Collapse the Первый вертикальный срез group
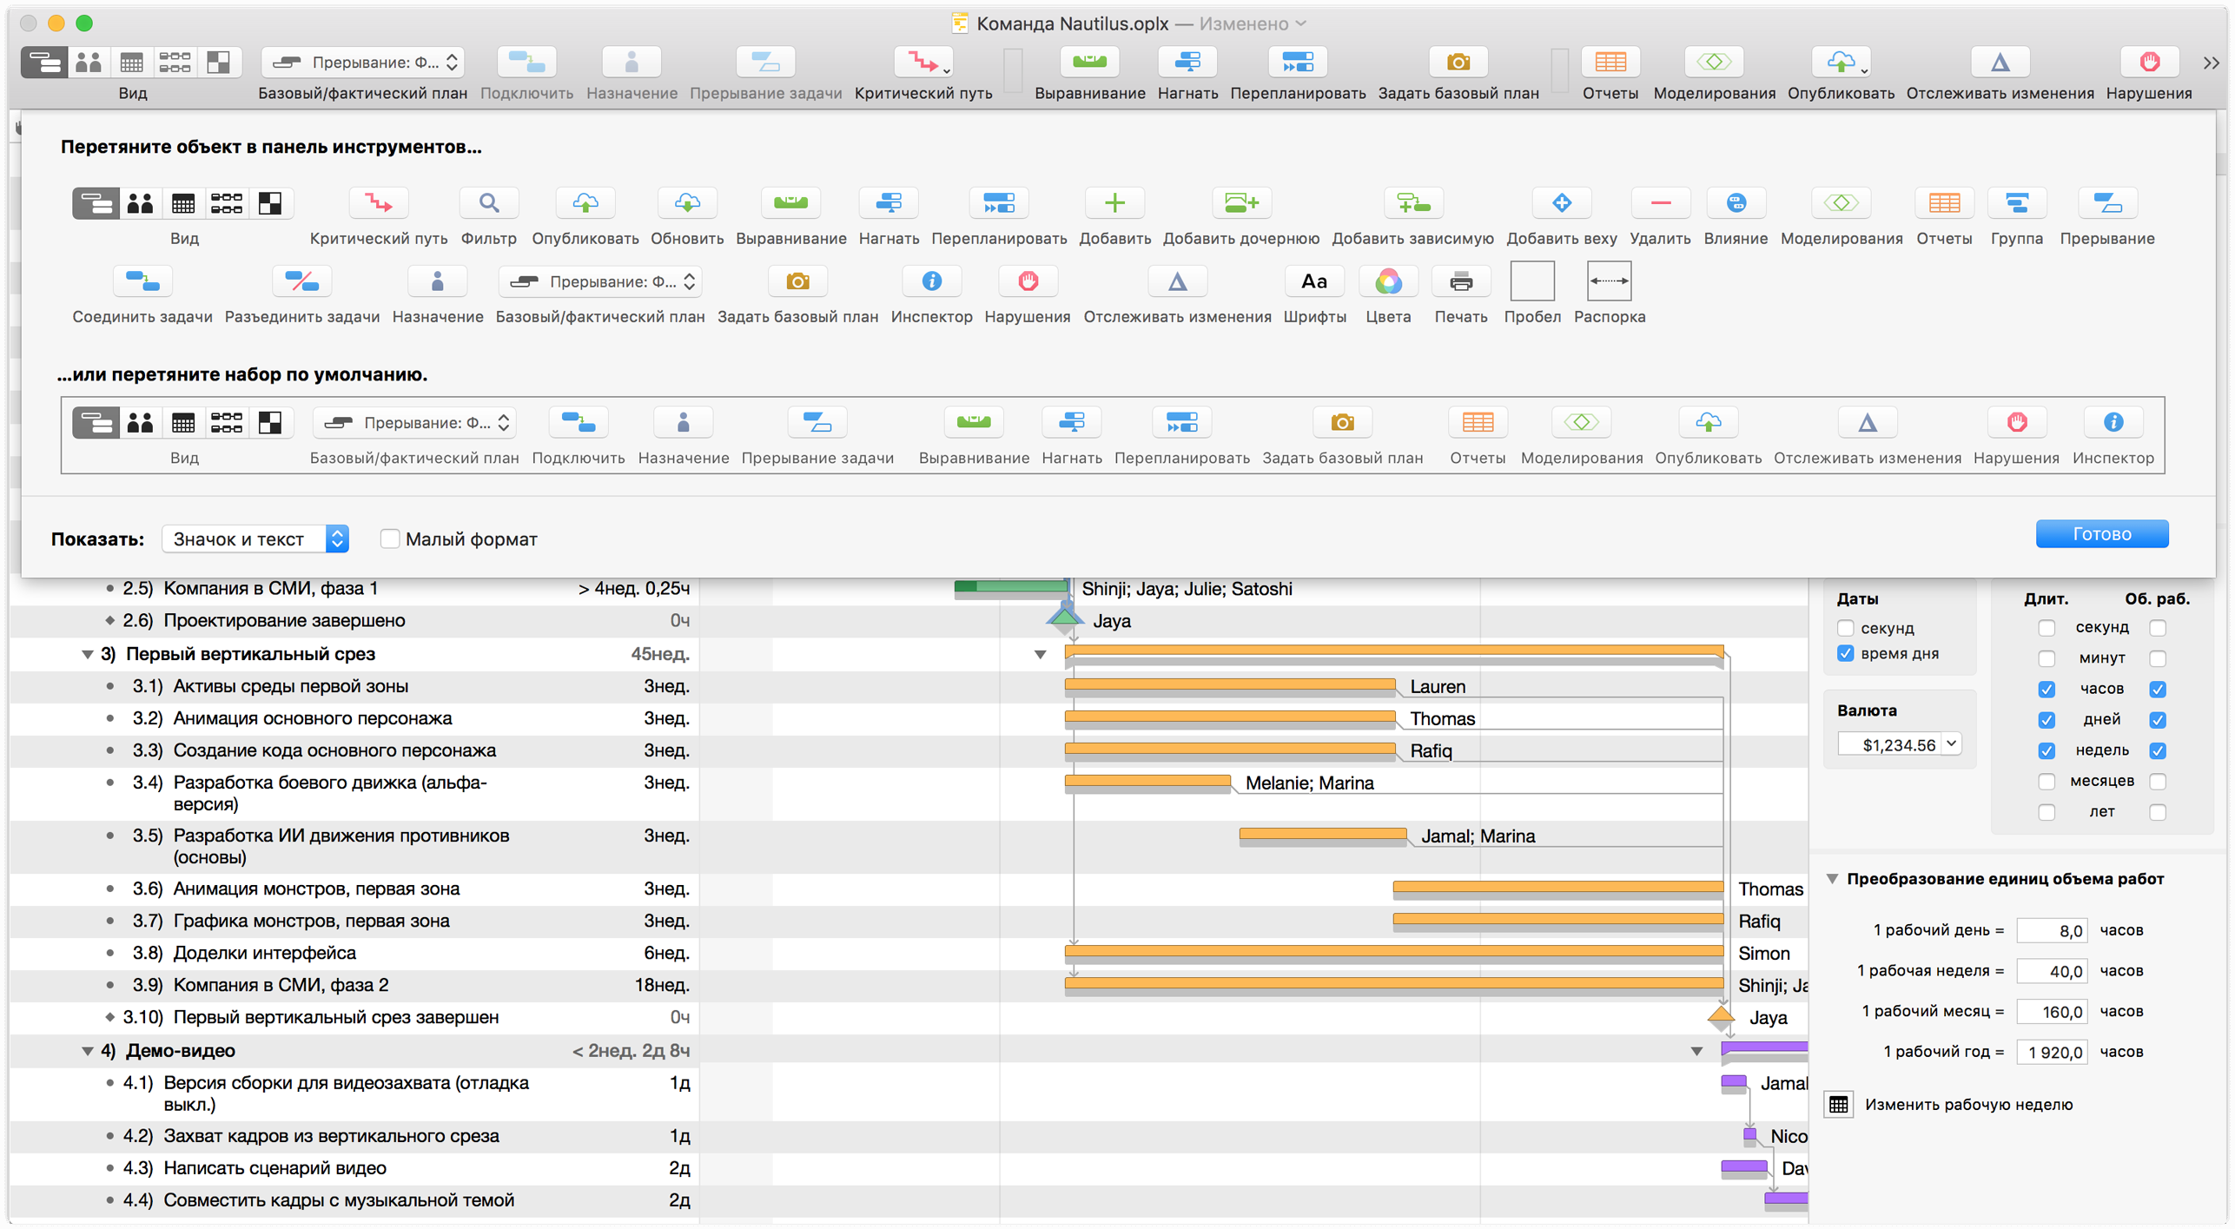This screenshot has width=2235, height=1229. click(87, 655)
